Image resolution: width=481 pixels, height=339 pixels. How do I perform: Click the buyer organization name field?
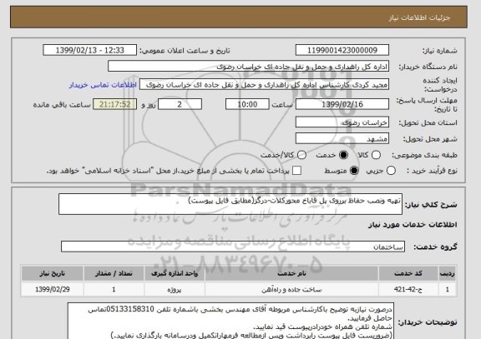[249, 67]
